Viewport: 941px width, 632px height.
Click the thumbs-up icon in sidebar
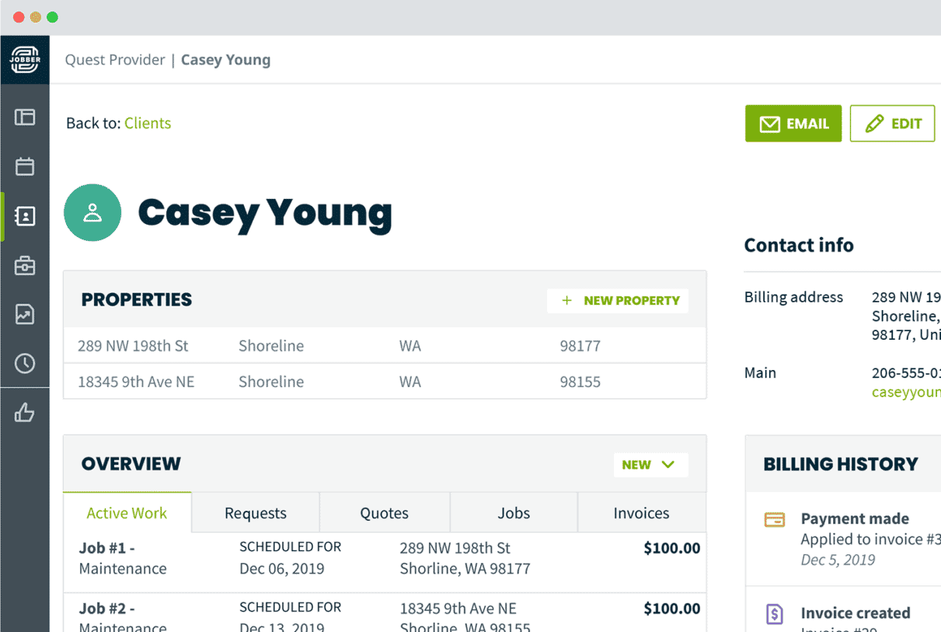tap(25, 412)
